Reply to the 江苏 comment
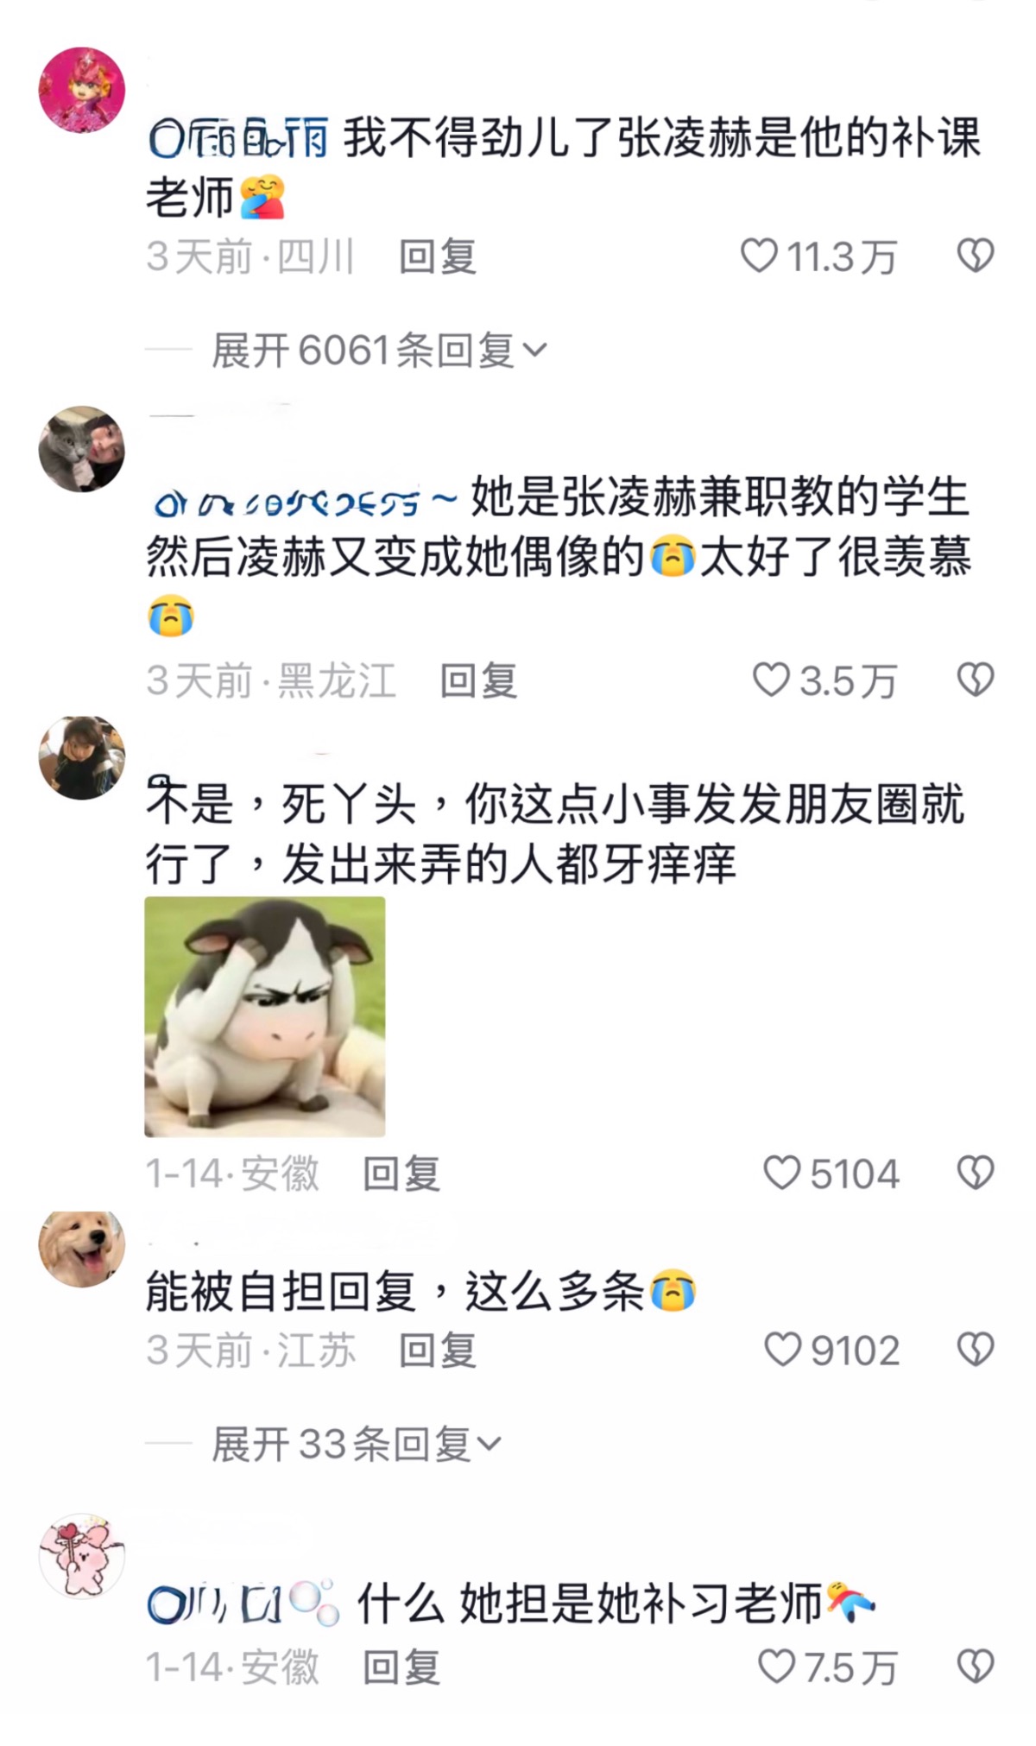The height and width of the screenshot is (1746, 1036). pos(438,1350)
